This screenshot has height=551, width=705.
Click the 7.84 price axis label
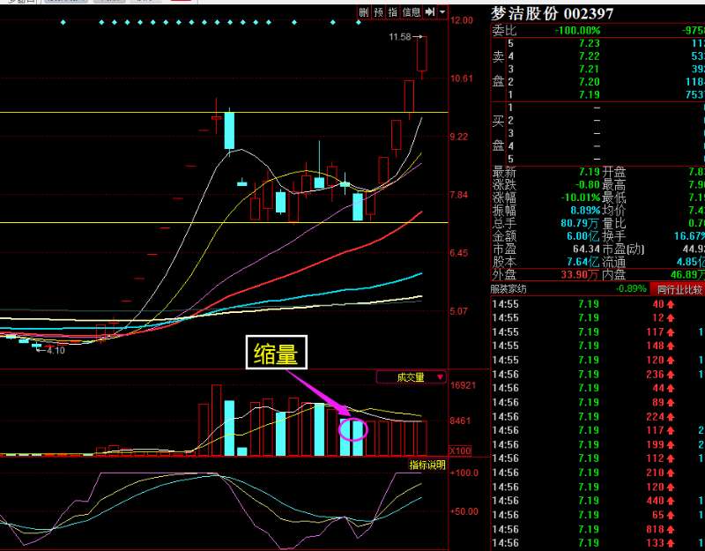[x=461, y=195]
